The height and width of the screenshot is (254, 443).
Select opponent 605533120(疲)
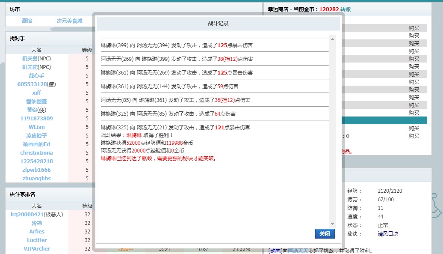[x=36, y=84]
